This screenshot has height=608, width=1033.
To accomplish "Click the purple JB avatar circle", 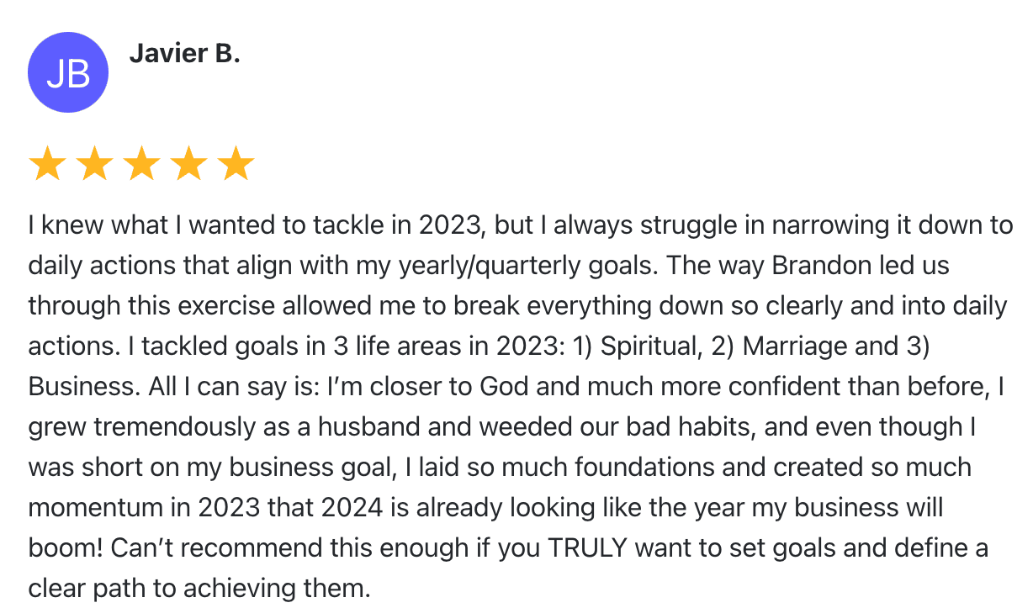I will pyautogui.click(x=68, y=73).
